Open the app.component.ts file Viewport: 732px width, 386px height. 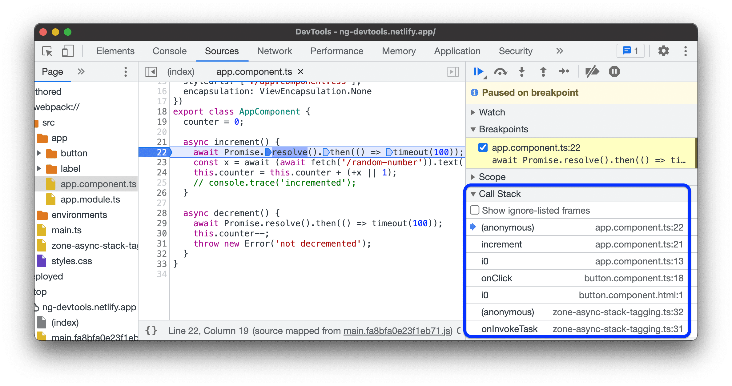(x=97, y=183)
